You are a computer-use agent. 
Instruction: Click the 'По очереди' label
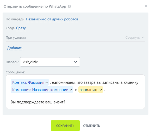click(15, 19)
